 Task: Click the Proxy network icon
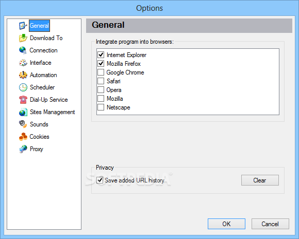coord(23,149)
